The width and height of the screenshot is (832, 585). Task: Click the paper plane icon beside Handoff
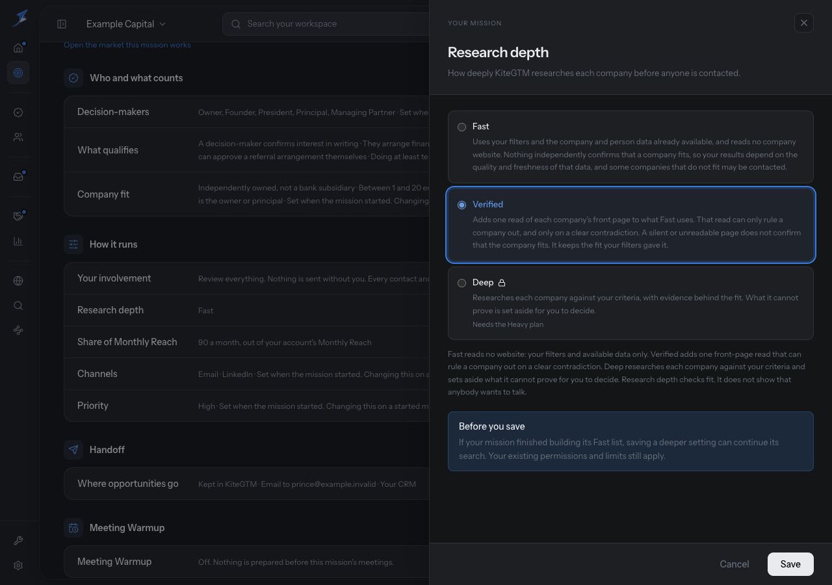73,450
